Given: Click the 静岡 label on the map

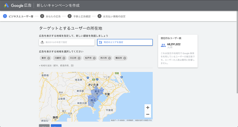Looking at the screenshot, I should (55, 117).
